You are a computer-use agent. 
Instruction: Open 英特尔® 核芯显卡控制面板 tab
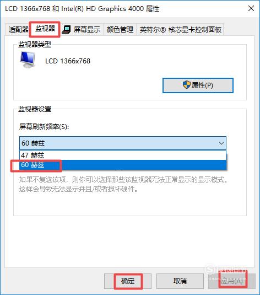click(x=180, y=30)
